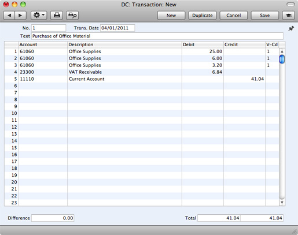Click the 41.04 credit cell in row 5
This screenshot has width=298, height=235.
244,79
